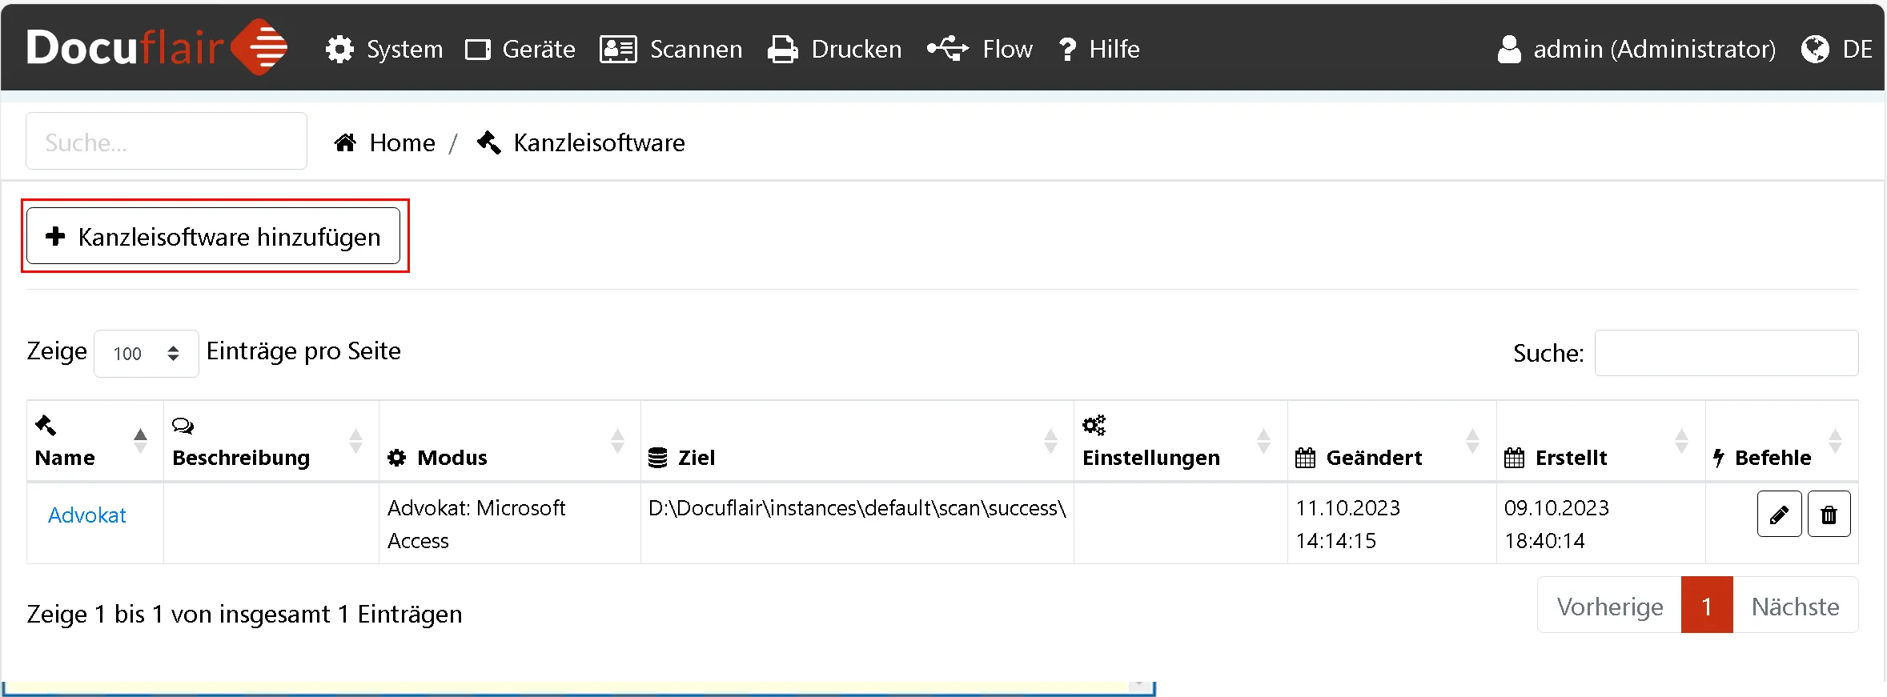Open the Scannen menu

671,49
